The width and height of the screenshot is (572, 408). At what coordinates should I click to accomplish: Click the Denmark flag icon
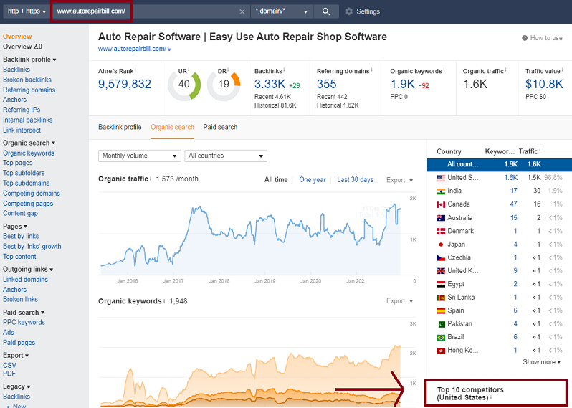tap(441, 232)
